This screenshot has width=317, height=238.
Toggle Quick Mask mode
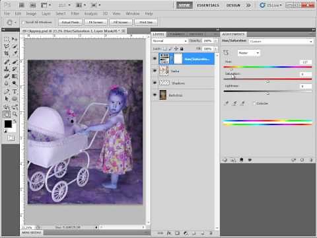click(x=11, y=138)
